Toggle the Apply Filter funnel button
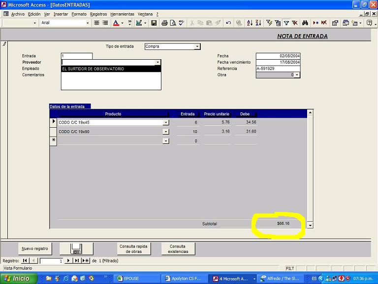 click(x=286, y=23)
